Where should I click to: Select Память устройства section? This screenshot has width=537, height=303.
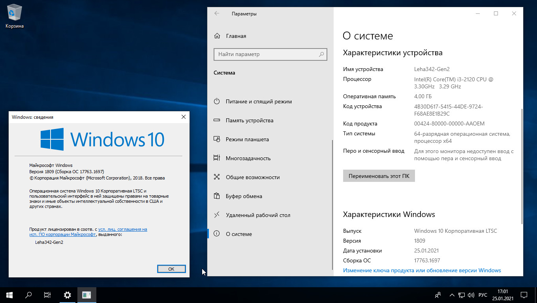(x=250, y=120)
